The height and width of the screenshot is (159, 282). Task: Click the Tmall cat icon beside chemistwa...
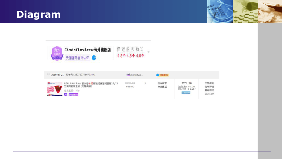pos(128,75)
